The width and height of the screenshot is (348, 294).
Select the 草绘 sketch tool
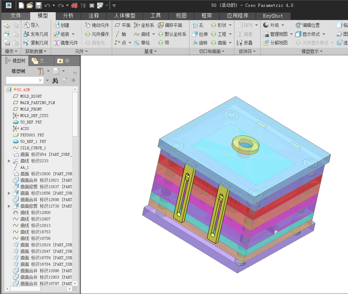142,43
